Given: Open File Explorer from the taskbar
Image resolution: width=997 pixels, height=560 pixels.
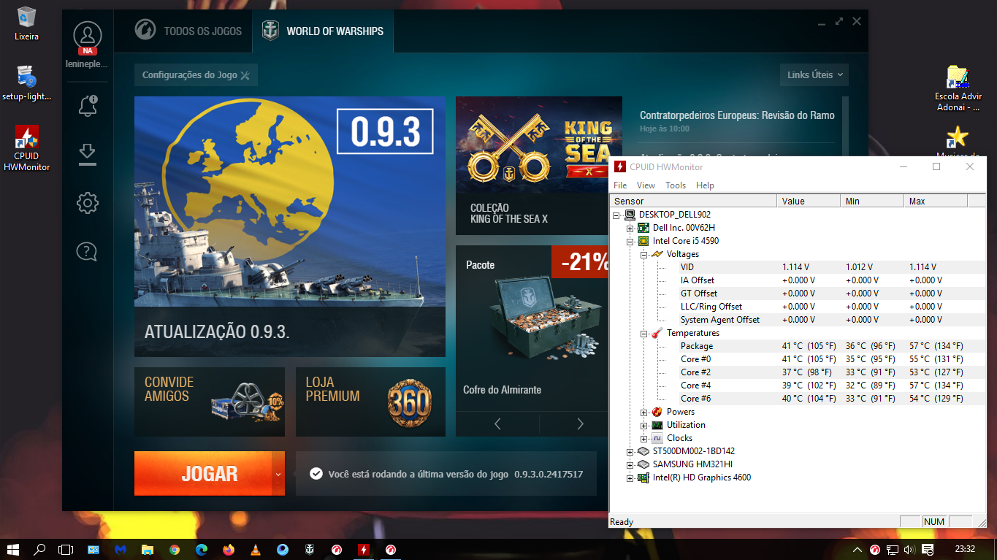Looking at the screenshot, I should click(x=148, y=549).
